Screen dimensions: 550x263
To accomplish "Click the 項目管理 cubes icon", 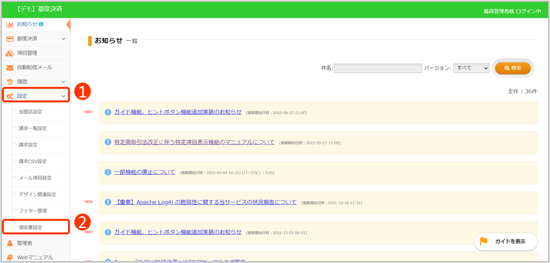I will point(10,53).
